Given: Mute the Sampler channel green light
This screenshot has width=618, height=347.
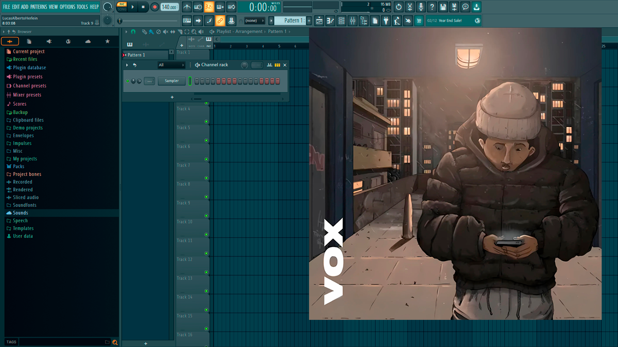Looking at the screenshot, I should point(128,81).
